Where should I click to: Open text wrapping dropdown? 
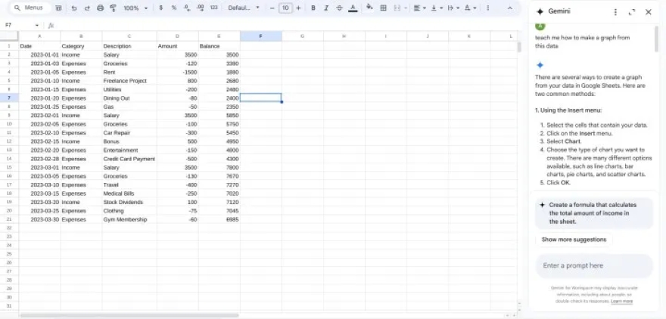(x=453, y=8)
